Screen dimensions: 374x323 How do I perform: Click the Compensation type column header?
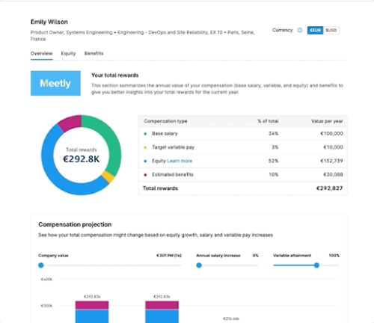[165, 121]
